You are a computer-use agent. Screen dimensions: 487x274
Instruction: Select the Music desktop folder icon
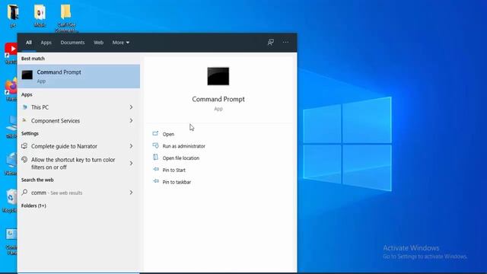tap(40, 15)
